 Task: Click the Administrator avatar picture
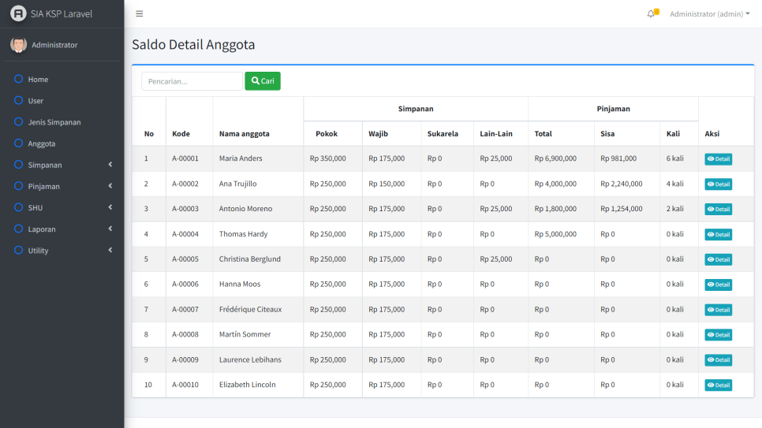click(x=18, y=45)
